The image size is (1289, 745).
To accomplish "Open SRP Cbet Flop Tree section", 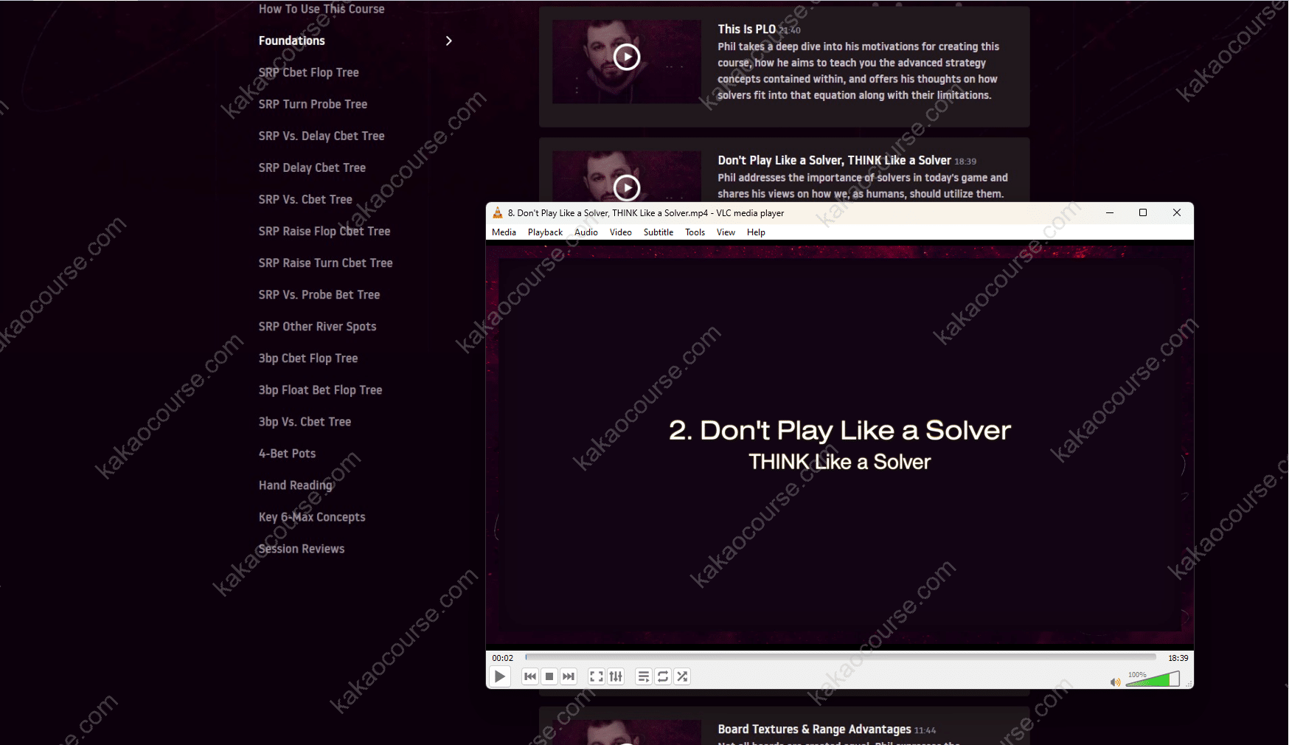I will pos(308,72).
